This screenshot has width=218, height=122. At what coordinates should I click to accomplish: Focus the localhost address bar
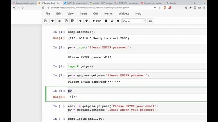90,7
